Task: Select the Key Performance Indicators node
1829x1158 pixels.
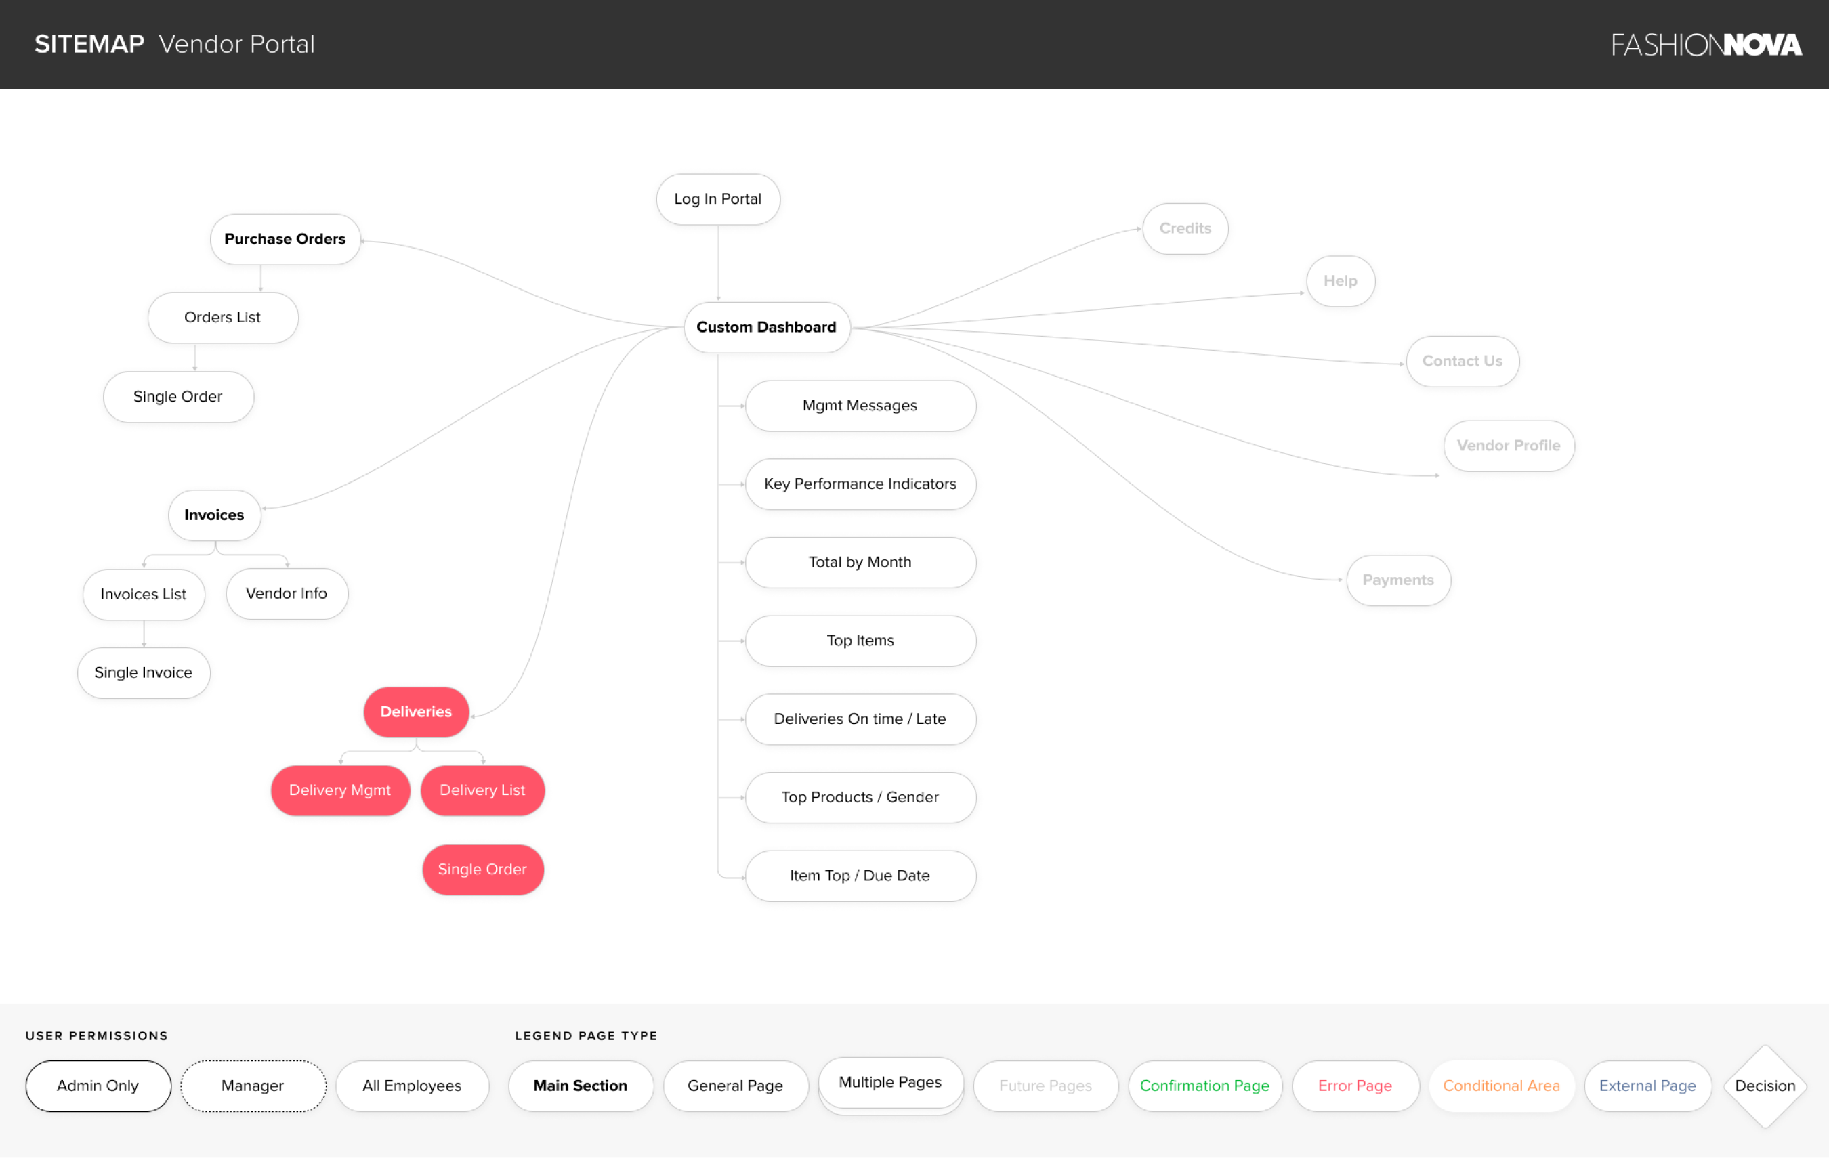Action: 860,484
